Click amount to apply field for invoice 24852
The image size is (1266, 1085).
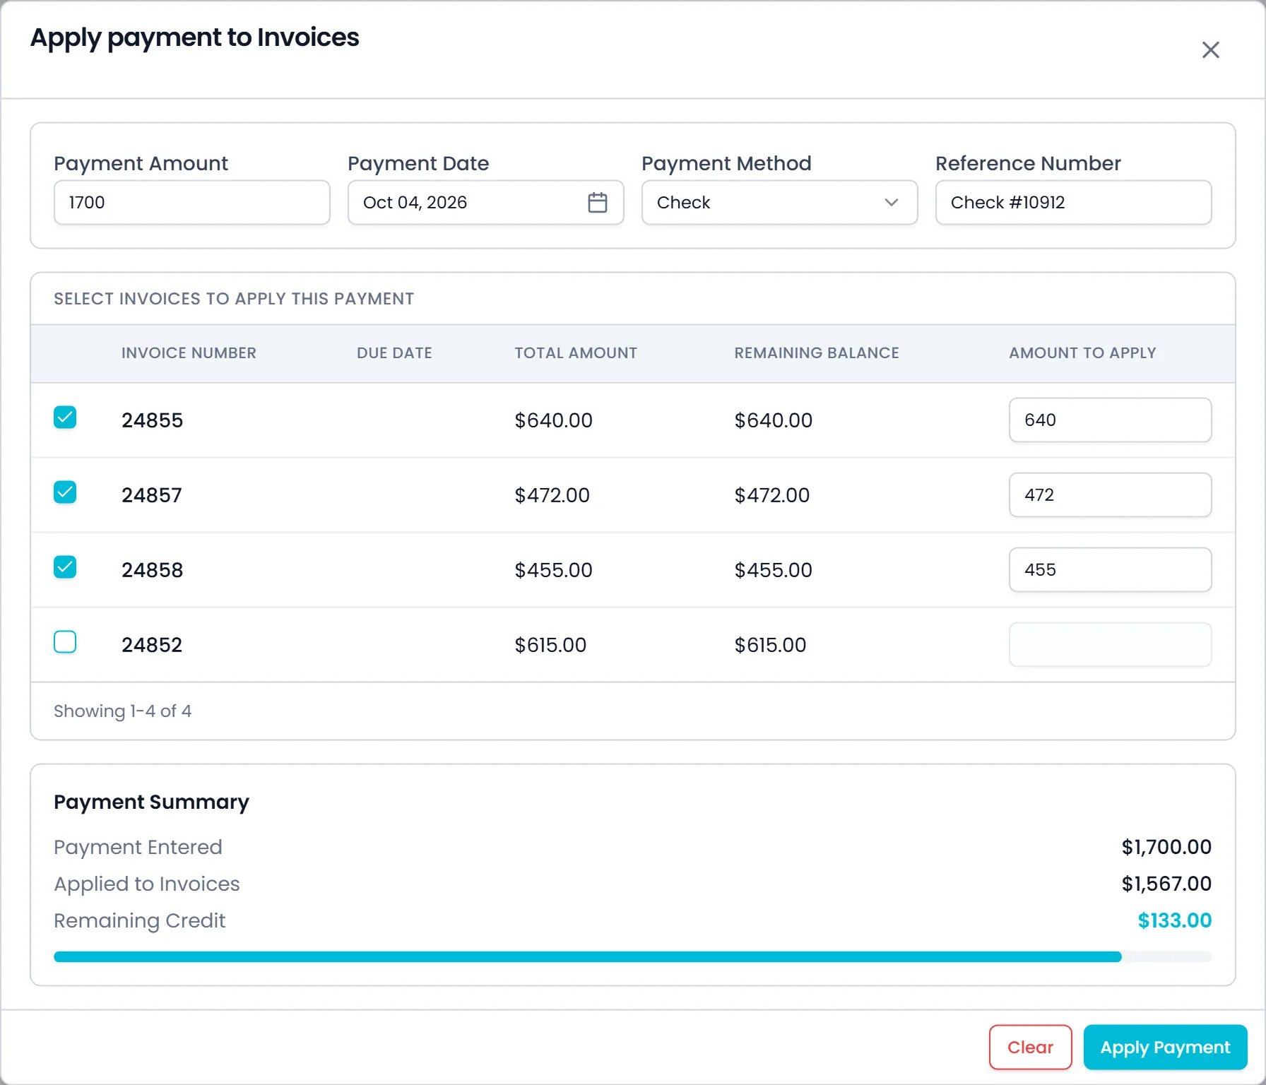(x=1110, y=645)
